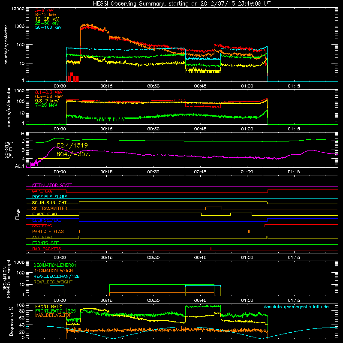343x343 pixels.
Task: Click the yellow FLARE_FLAG label
Action: pyautogui.click(x=45, y=214)
